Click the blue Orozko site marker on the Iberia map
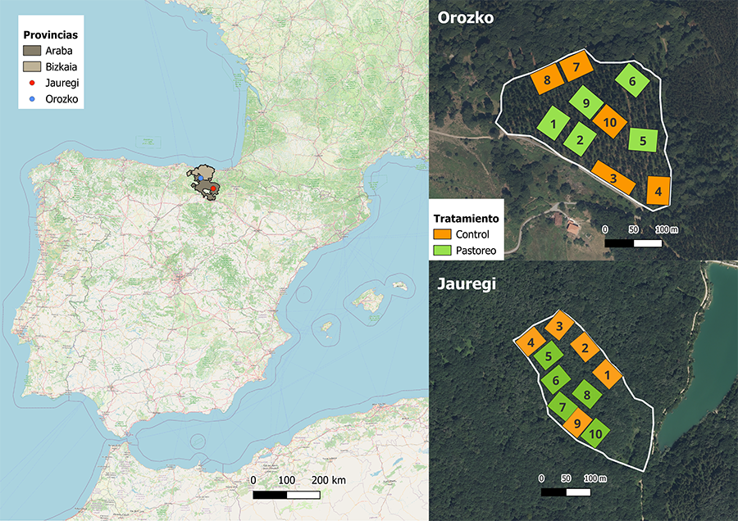This screenshot has height=521, width=738. click(x=201, y=179)
